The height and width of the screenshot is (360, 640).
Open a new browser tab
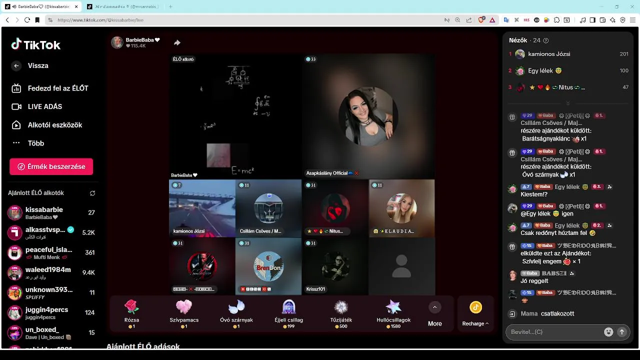coord(170,6)
